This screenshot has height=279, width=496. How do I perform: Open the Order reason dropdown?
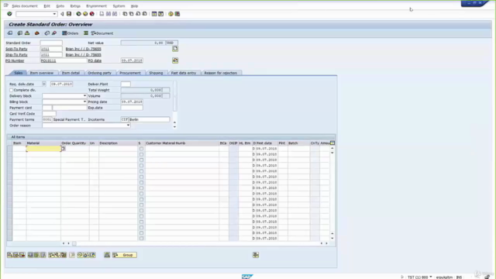click(128, 126)
